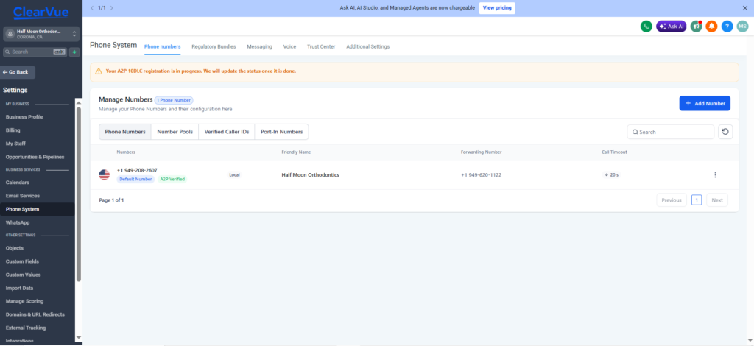
Task: Select the Port-In Numbers segment
Action: point(282,132)
